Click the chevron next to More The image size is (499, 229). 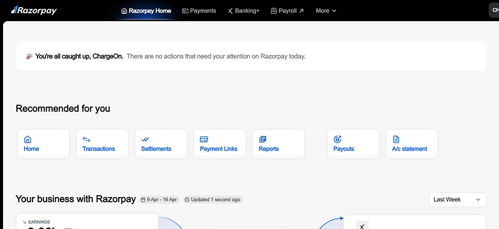tap(334, 11)
